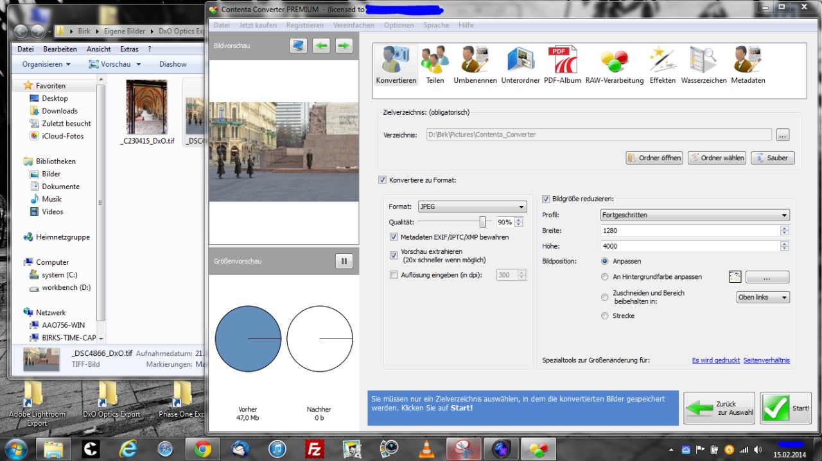Open the RAW-Verarbeitung tool

614,65
